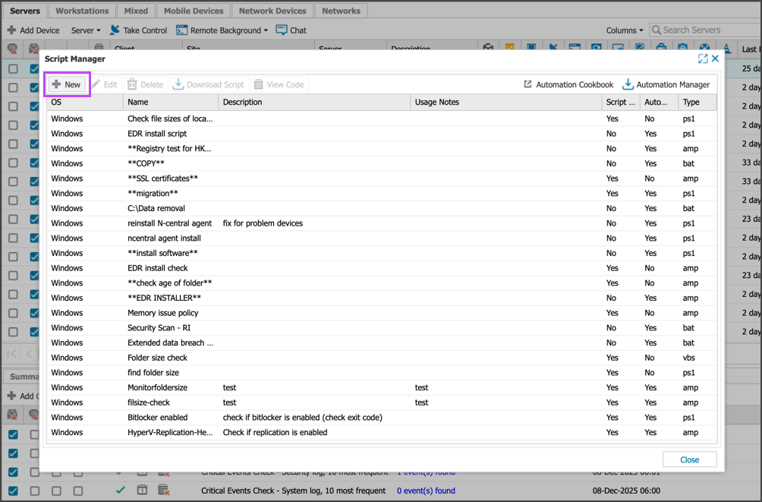Select the "Bitlocker enabled" script row

pos(157,417)
